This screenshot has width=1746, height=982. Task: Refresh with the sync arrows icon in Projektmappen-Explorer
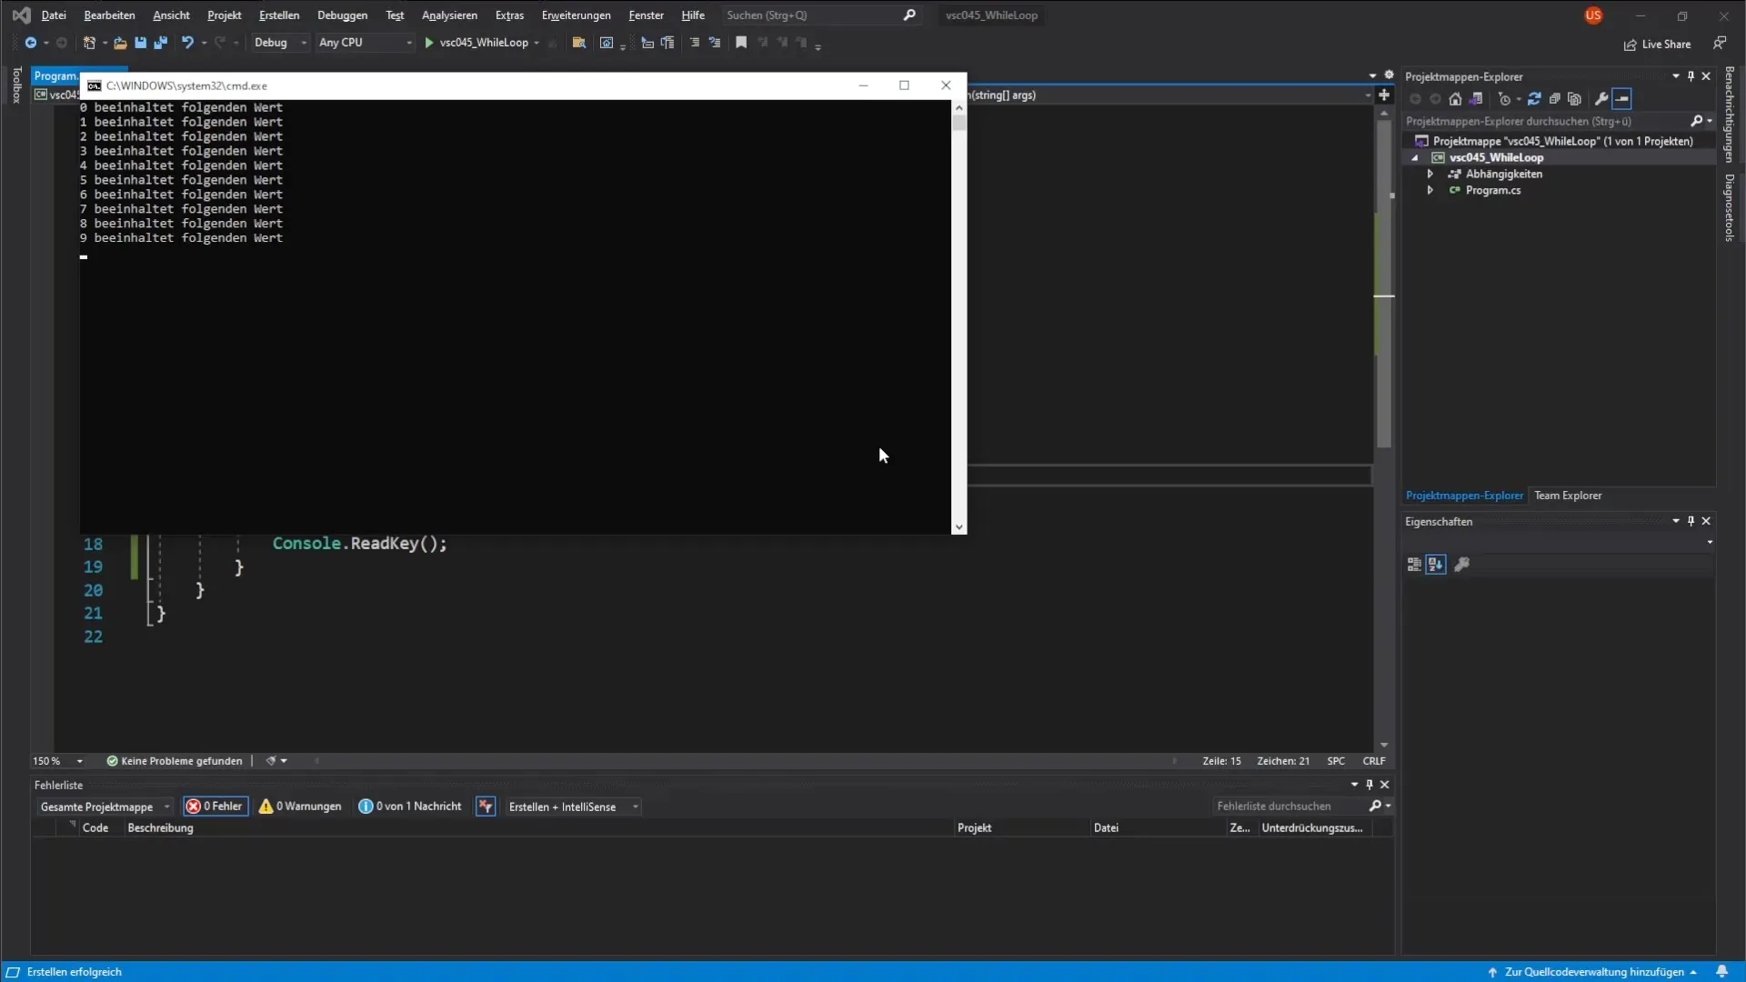pyautogui.click(x=1534, y=99)
